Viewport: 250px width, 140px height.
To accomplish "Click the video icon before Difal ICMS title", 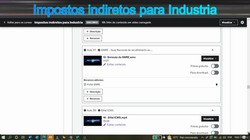I will [99, 110].
